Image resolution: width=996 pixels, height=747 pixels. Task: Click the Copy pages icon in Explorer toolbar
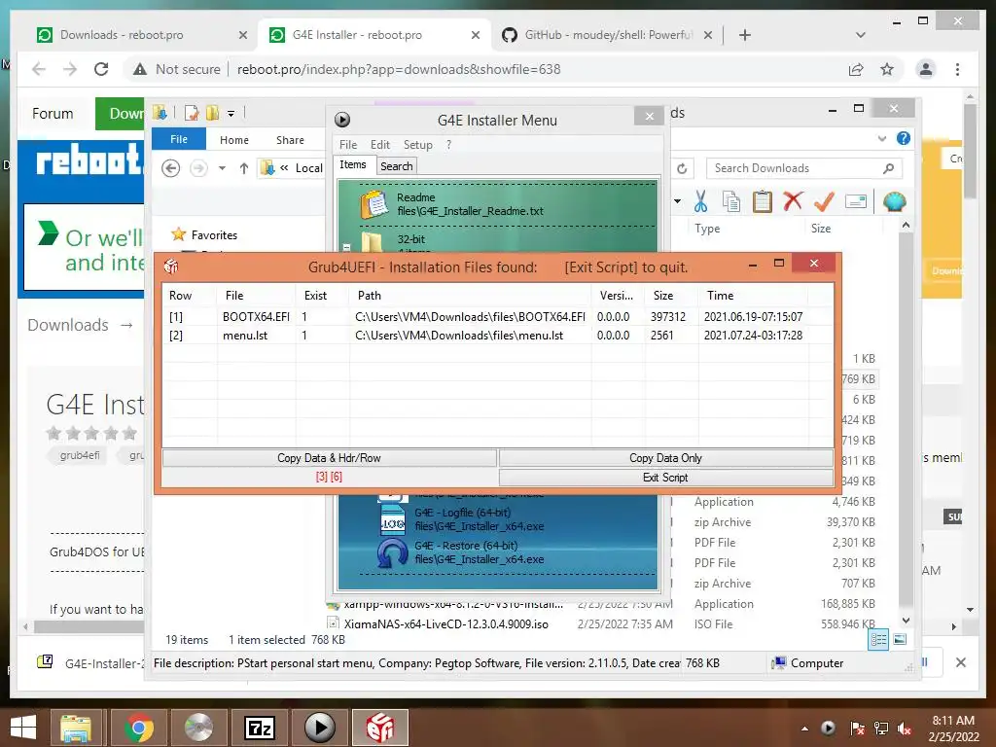(x=731, y=202)
